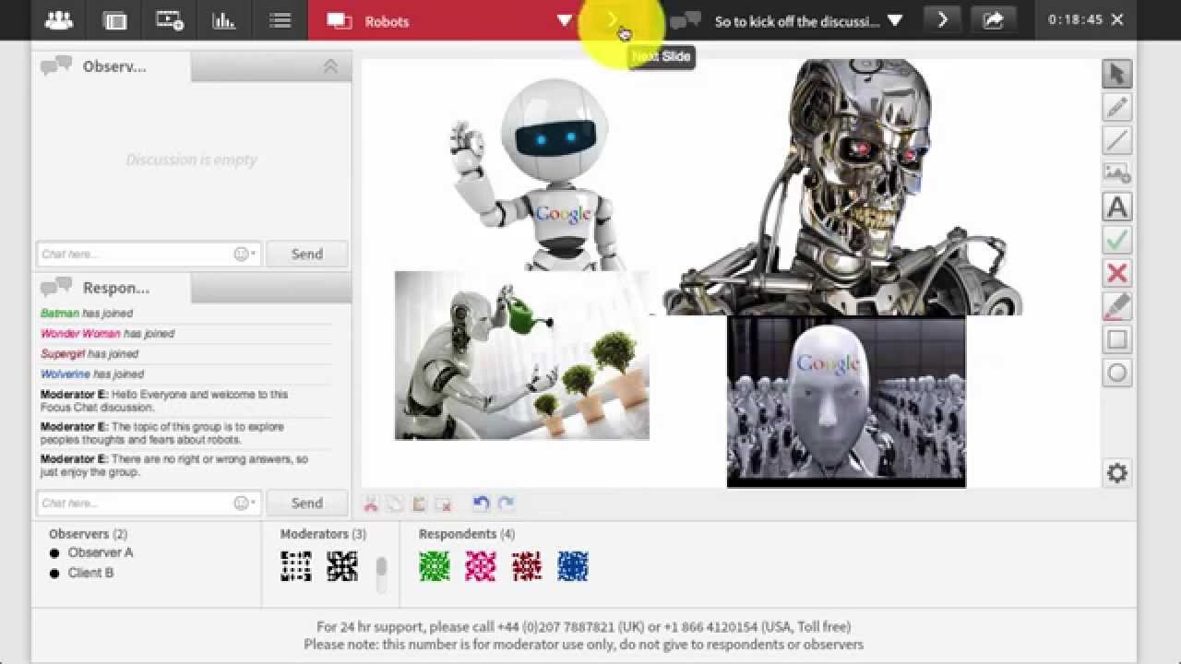
Task: Click the Respondents (4) heading
Action: (x=467, y=534)
